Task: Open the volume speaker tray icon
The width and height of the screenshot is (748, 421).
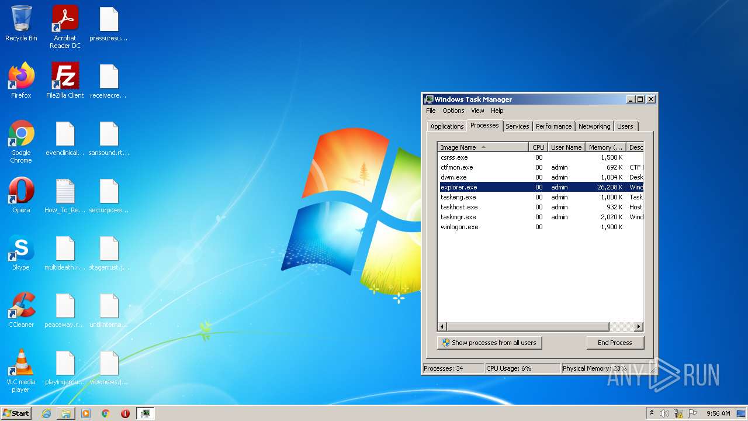Action: coord(664,413)
